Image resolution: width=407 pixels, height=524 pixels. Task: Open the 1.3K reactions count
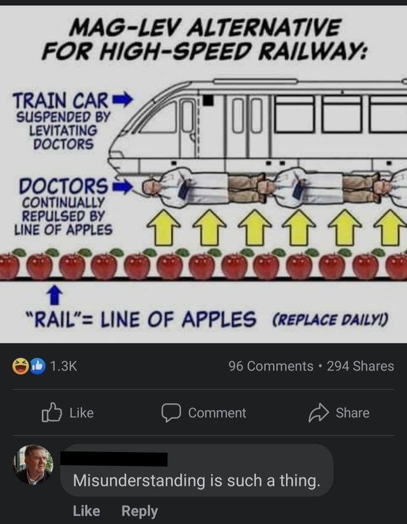point(64,366)
